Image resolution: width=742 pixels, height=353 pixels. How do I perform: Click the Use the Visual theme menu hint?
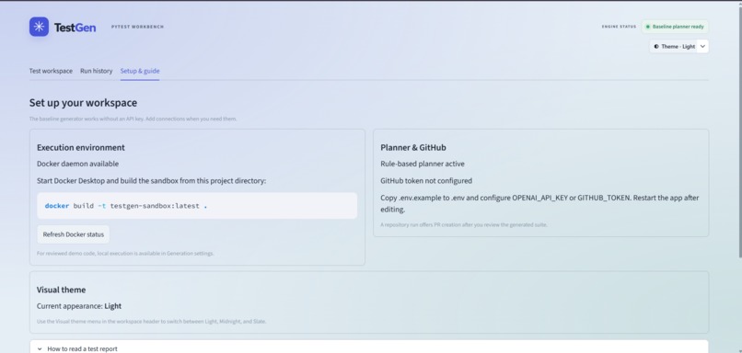[x=151, y=322]
